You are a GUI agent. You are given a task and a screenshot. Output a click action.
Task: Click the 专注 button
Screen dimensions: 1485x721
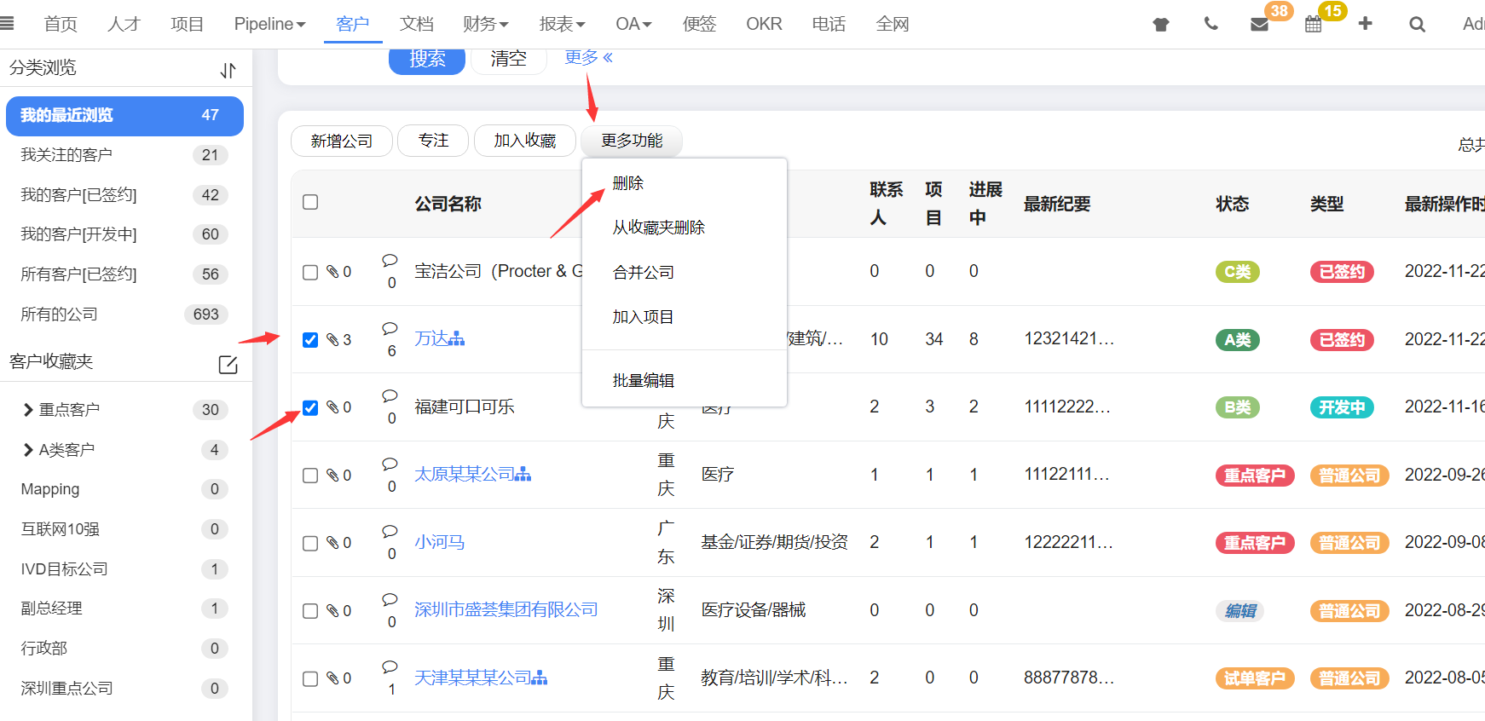click(433, 141)
